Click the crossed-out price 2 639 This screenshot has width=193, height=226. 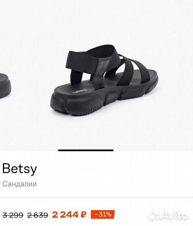pyautogui.click(x=38, y=216)
